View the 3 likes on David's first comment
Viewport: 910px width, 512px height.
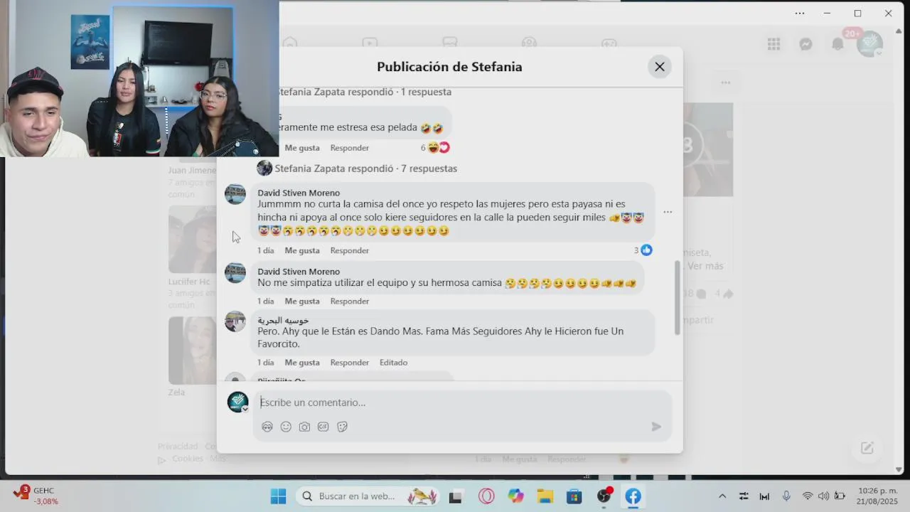(643, 250)
